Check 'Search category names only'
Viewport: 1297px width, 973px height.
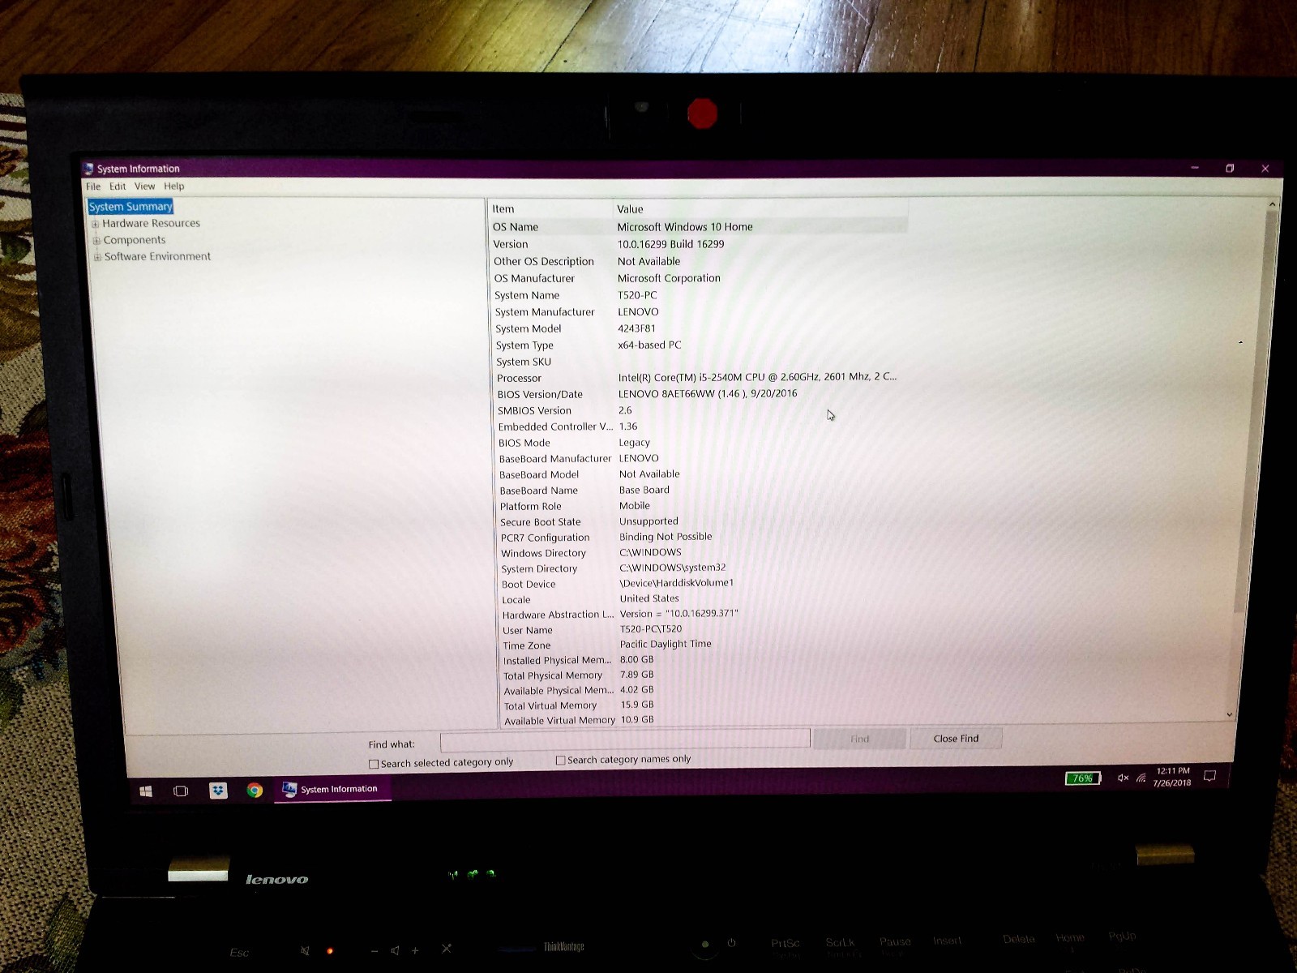point(560,761)
